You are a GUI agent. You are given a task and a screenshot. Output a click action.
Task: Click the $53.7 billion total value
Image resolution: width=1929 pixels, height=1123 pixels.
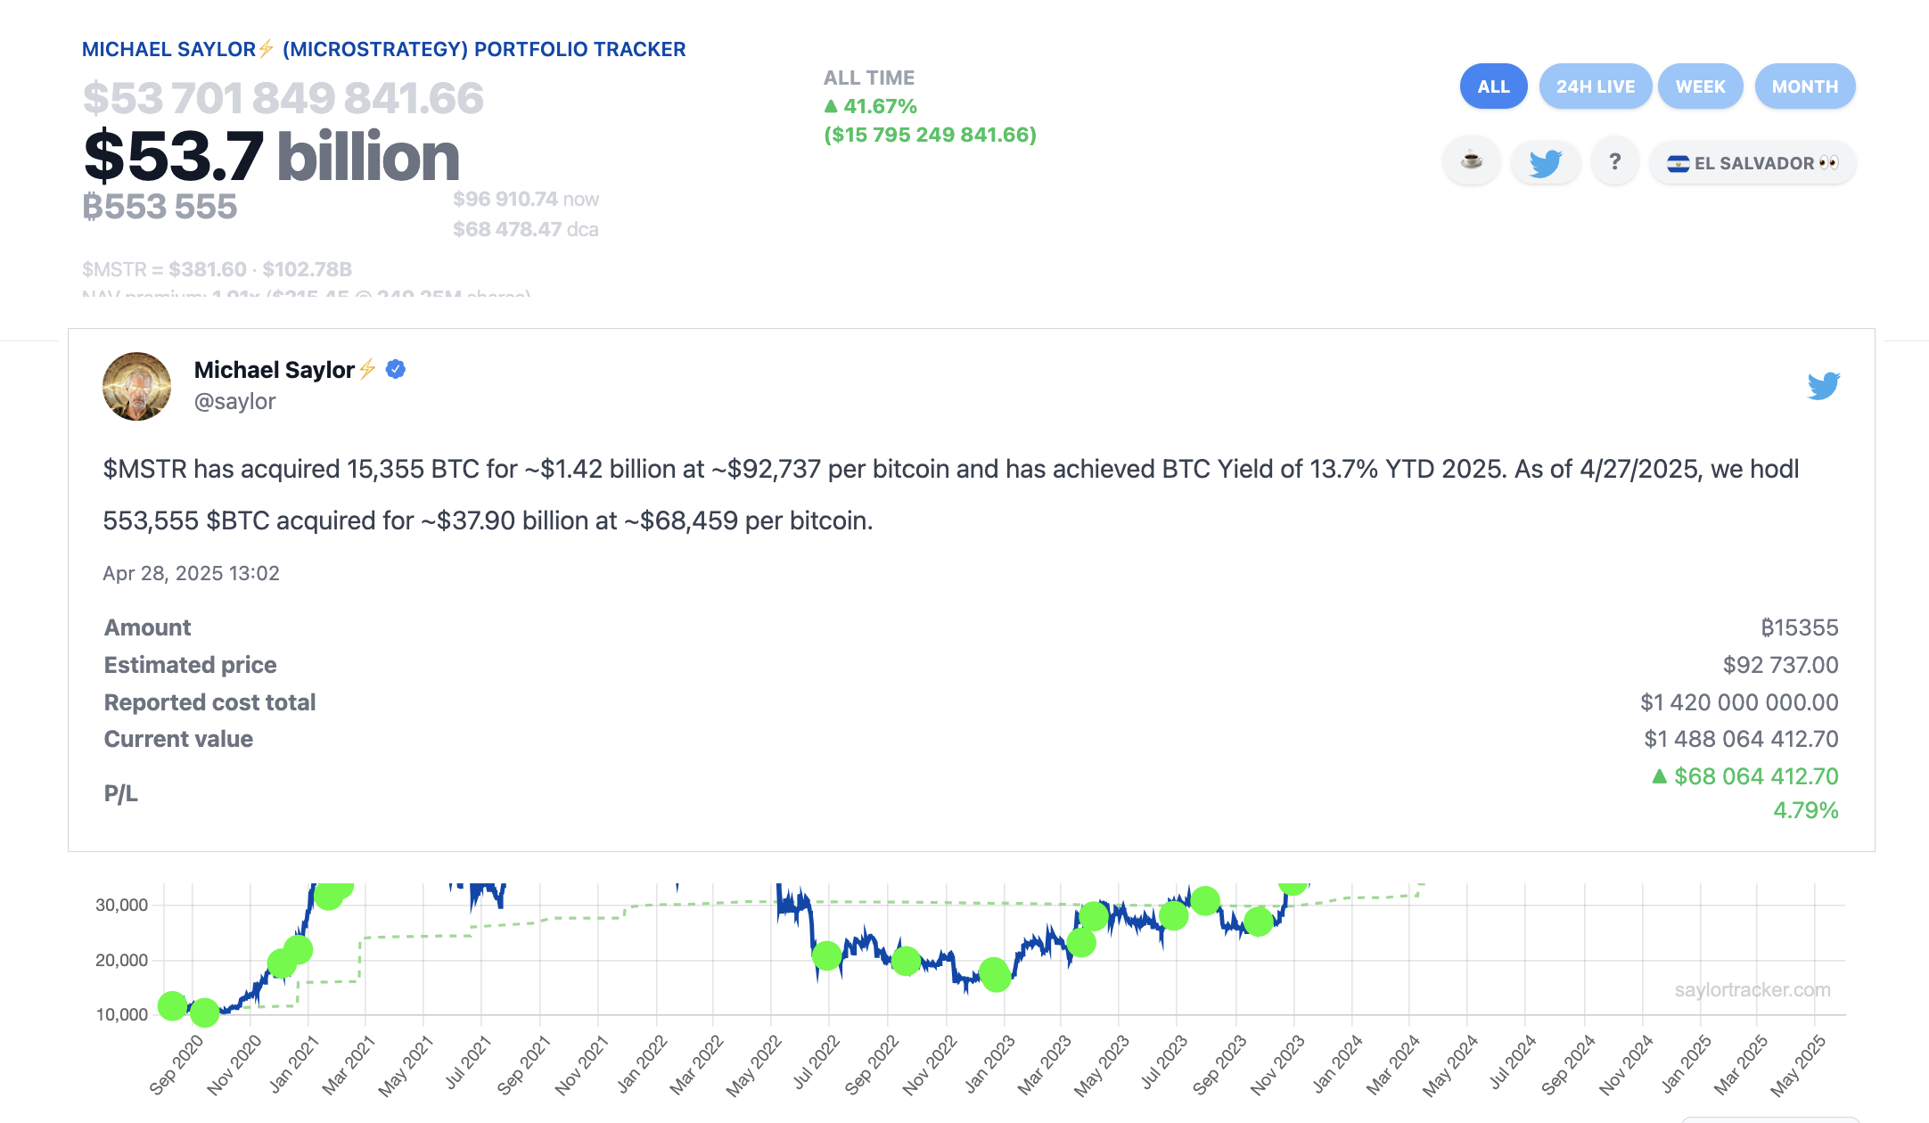coord(272,156)
